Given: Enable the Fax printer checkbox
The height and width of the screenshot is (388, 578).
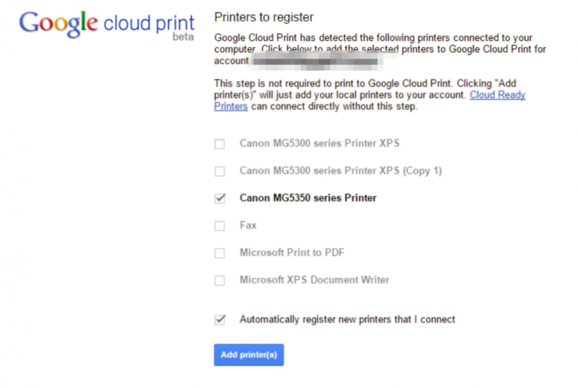Looking at the screenshot, I should coord(219,225).
